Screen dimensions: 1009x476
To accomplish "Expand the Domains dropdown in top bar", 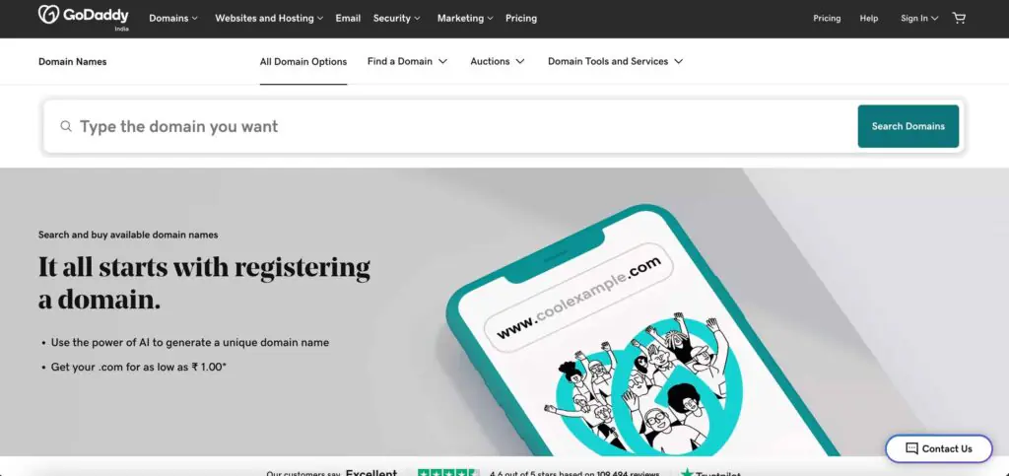I will pyautogui.click(x=173, y=18).
